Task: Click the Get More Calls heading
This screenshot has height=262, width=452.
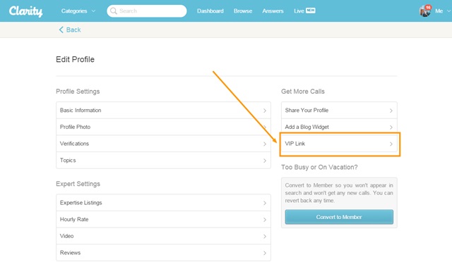Action: point(303,92)
